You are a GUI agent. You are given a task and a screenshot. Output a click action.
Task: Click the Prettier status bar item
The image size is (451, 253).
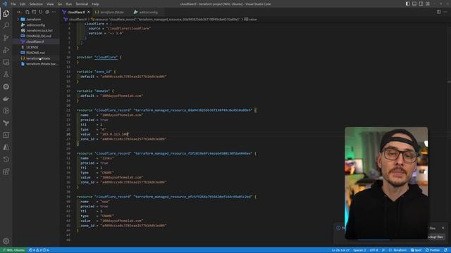(433, 250)
